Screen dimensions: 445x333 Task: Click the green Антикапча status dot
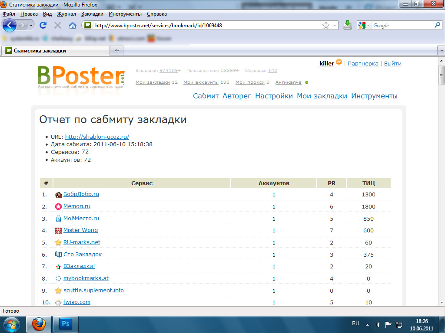(306, 82)
